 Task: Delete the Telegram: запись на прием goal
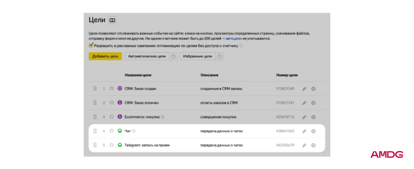click(x=313, y=145)
